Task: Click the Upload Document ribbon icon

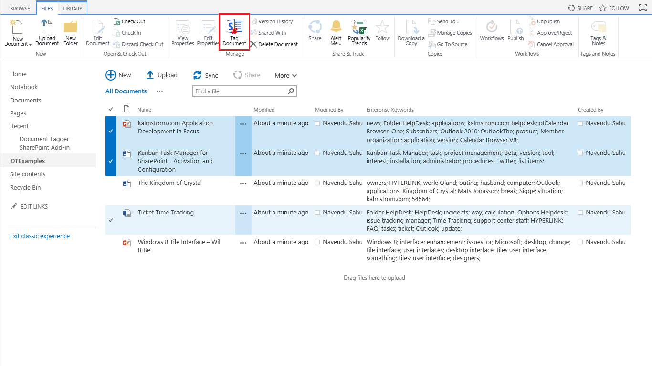Action: 47,33
